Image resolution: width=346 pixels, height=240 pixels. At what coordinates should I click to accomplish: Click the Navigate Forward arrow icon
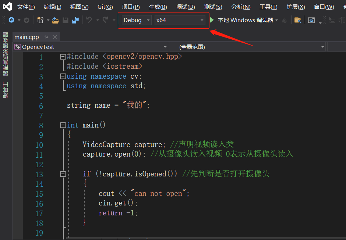pos(26,20)
